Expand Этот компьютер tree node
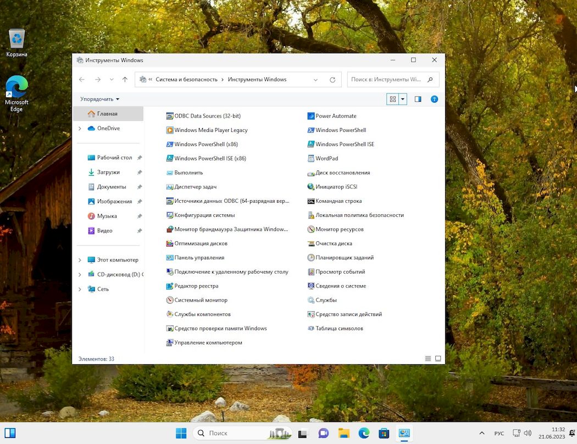This screenshot has height=444, width=577. 80,260
